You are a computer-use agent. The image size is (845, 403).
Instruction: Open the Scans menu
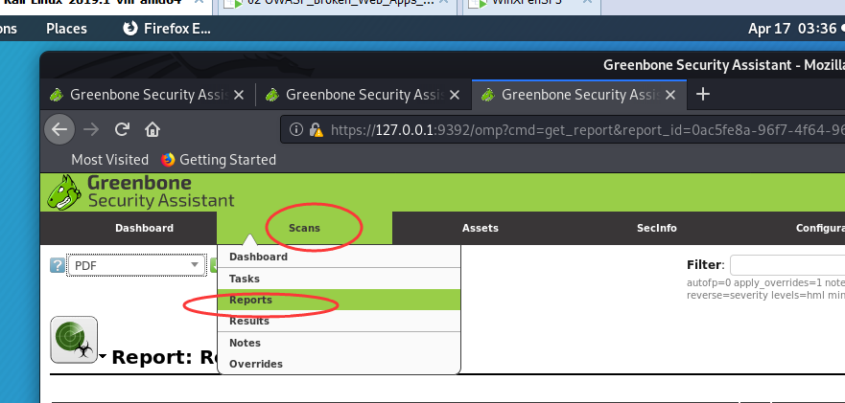point(304,228)
